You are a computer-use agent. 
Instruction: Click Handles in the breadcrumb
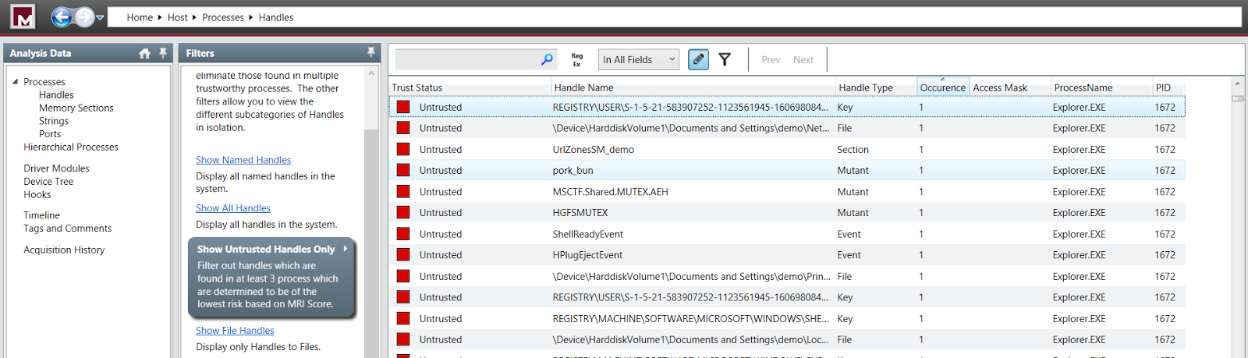tap(276, 17)
